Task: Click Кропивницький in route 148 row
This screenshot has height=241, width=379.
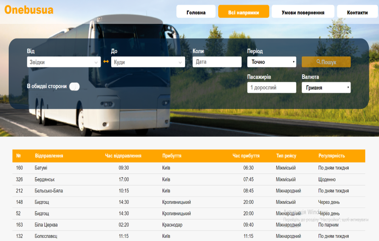Action: [x=176, y=202]
